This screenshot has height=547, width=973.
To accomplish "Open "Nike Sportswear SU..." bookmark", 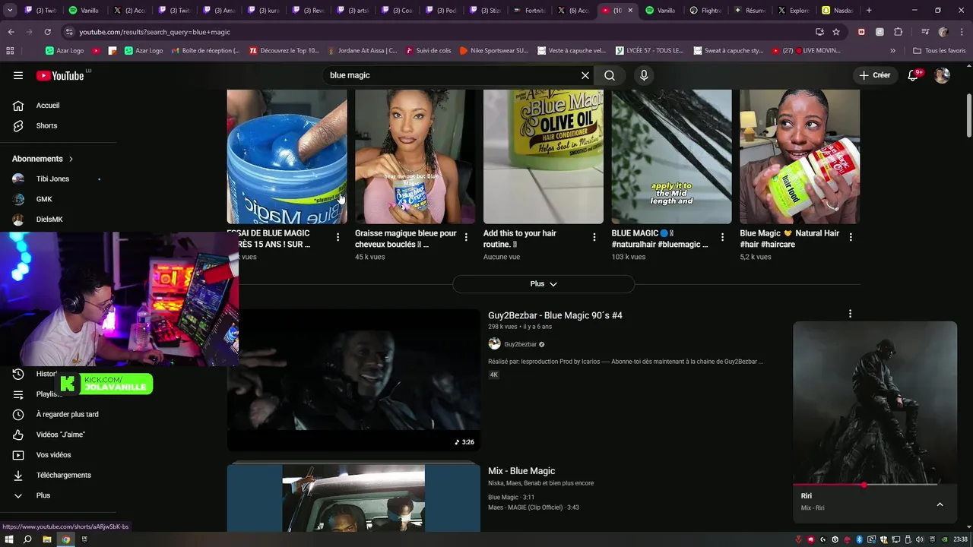I will coord(493,51).
